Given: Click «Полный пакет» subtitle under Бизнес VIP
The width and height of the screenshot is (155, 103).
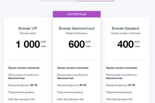Looking at the screenshot, I should tap(28, 33).
